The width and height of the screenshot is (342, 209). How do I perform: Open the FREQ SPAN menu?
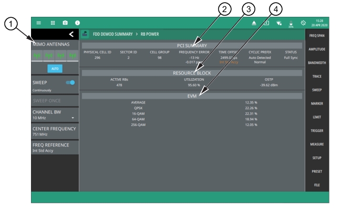point(317,36)
